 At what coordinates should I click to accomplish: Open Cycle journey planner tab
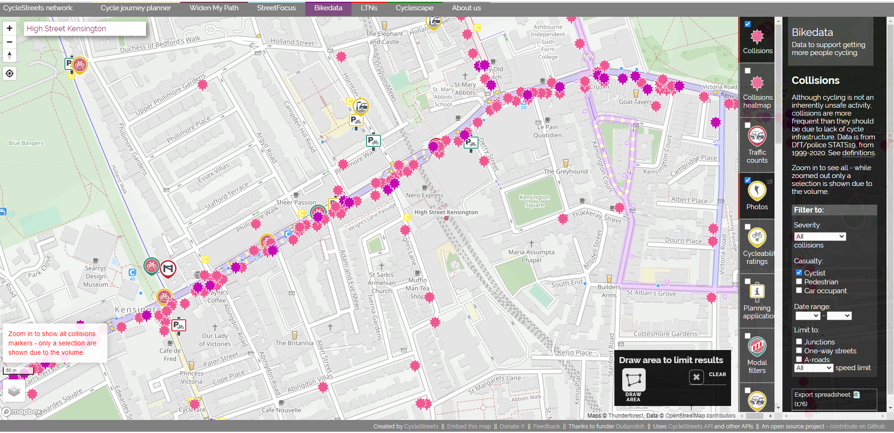point(136,8)
